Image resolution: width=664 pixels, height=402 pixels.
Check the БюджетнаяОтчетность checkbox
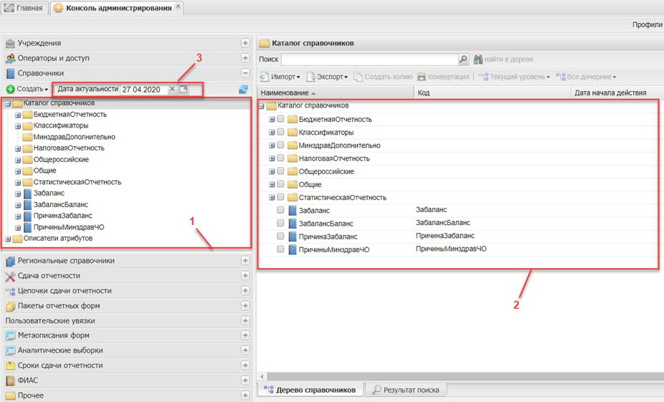click(281, 119)
